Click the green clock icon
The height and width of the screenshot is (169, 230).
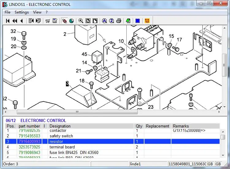pos(71,21)
